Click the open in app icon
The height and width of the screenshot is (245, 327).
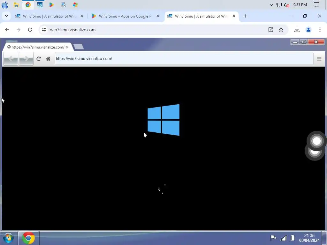point(271,30)
